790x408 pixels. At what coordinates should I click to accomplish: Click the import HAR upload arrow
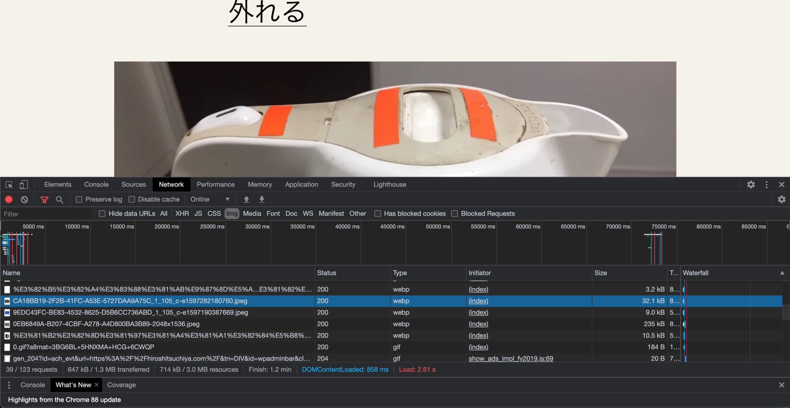[246, 199]
